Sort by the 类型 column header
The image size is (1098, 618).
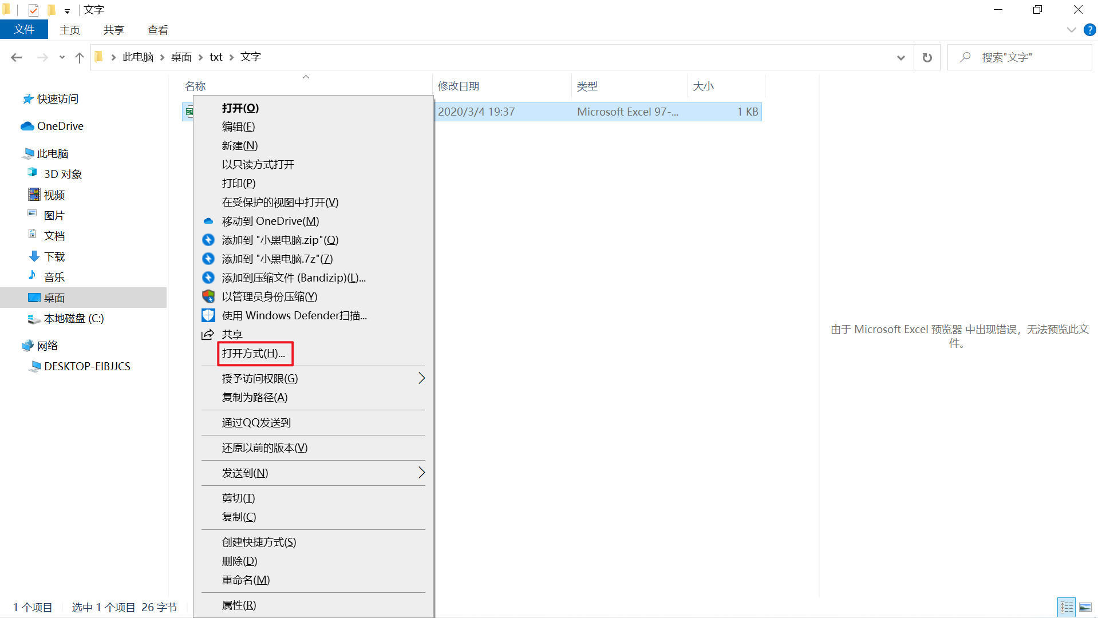tap(587, 86)
